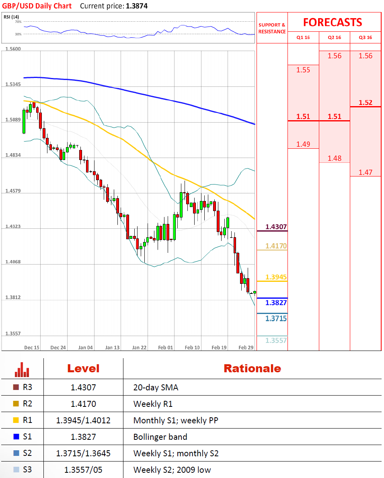Click the 1.4307 resistance level marker
384x478 pixels.
coord(276,227)
